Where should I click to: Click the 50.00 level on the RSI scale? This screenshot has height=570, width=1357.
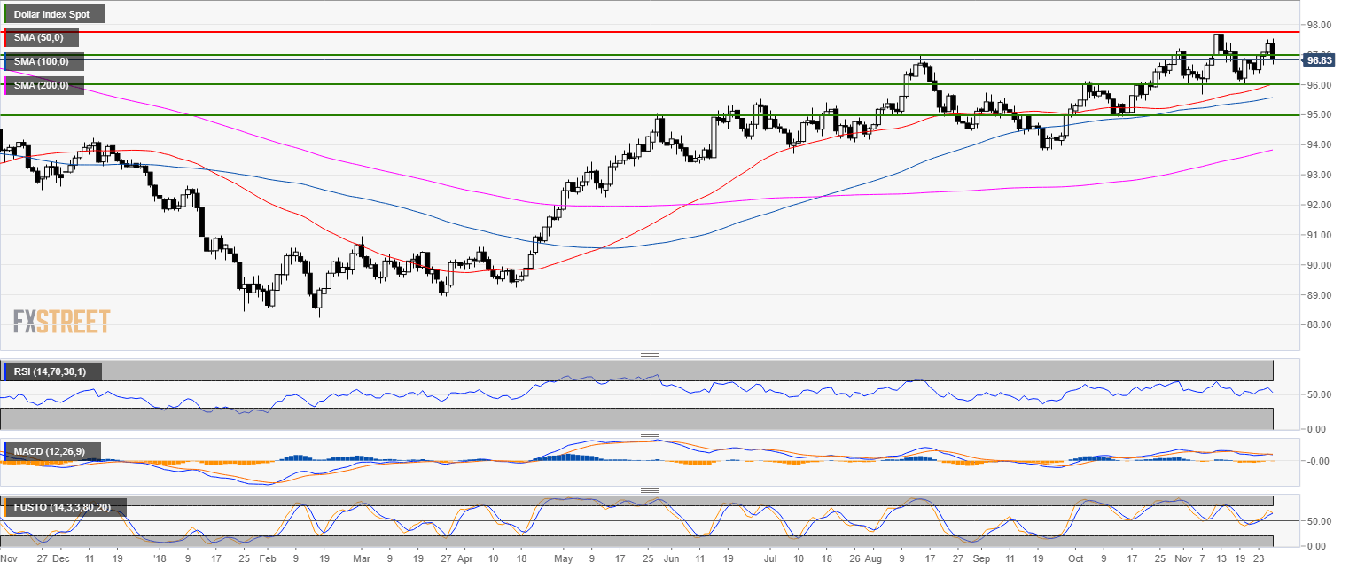[1317, 394]
